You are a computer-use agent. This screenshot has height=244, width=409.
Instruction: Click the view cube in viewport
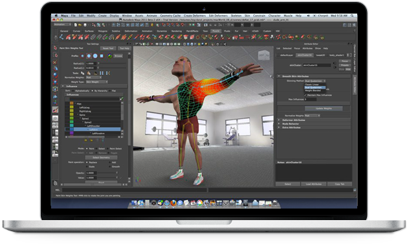[263, 56]
